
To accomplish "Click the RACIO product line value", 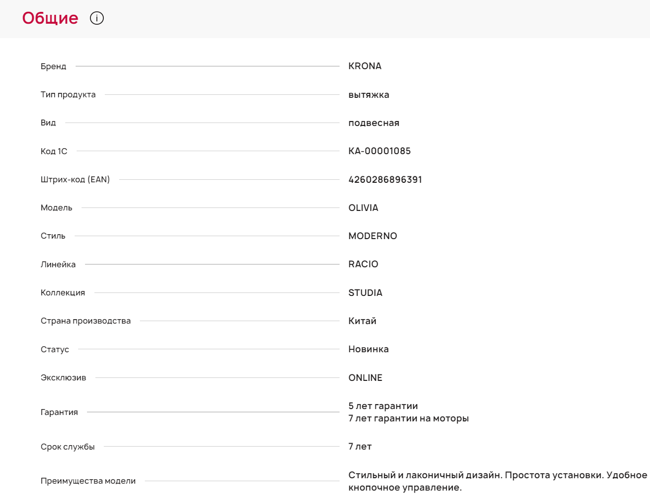I will [363, 264].
